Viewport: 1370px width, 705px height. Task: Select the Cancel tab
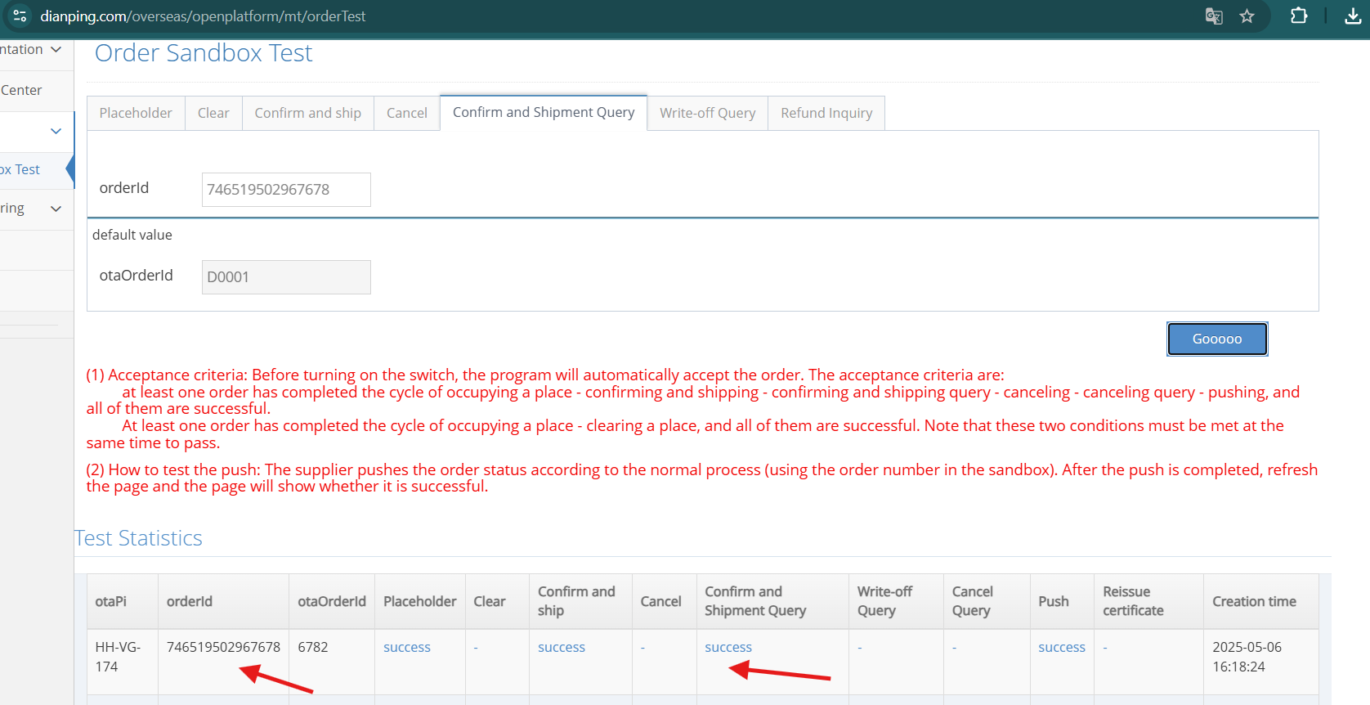click(x=406, y=113)
